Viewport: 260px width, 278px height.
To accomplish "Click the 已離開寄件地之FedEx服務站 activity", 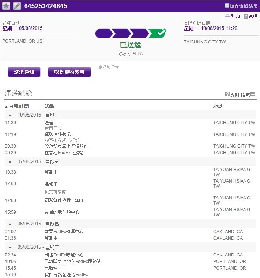I will click(73, 262).
